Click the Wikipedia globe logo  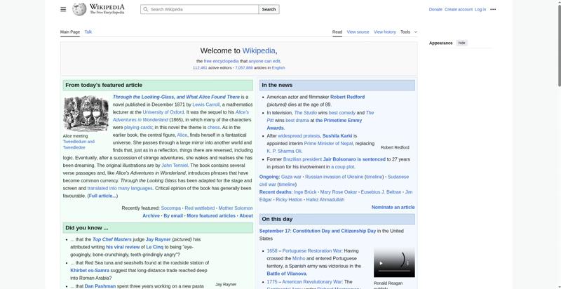79,9
